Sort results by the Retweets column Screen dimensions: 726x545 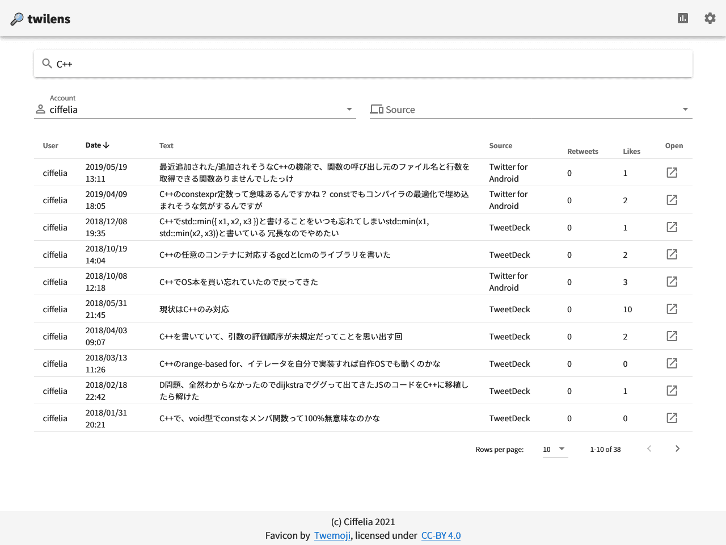tap(583, 151)
